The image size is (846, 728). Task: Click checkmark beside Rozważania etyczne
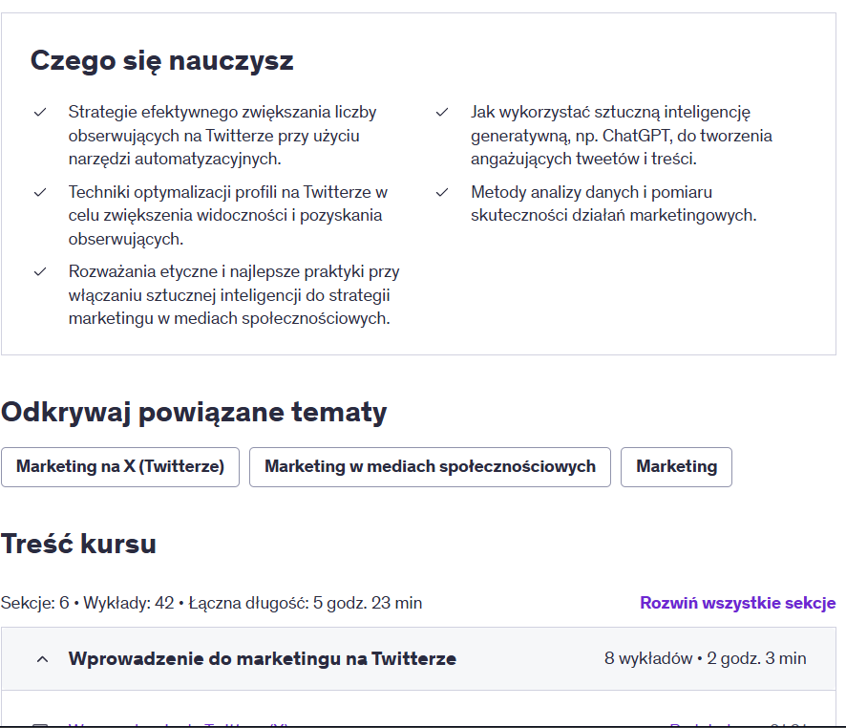pos(40,271)
